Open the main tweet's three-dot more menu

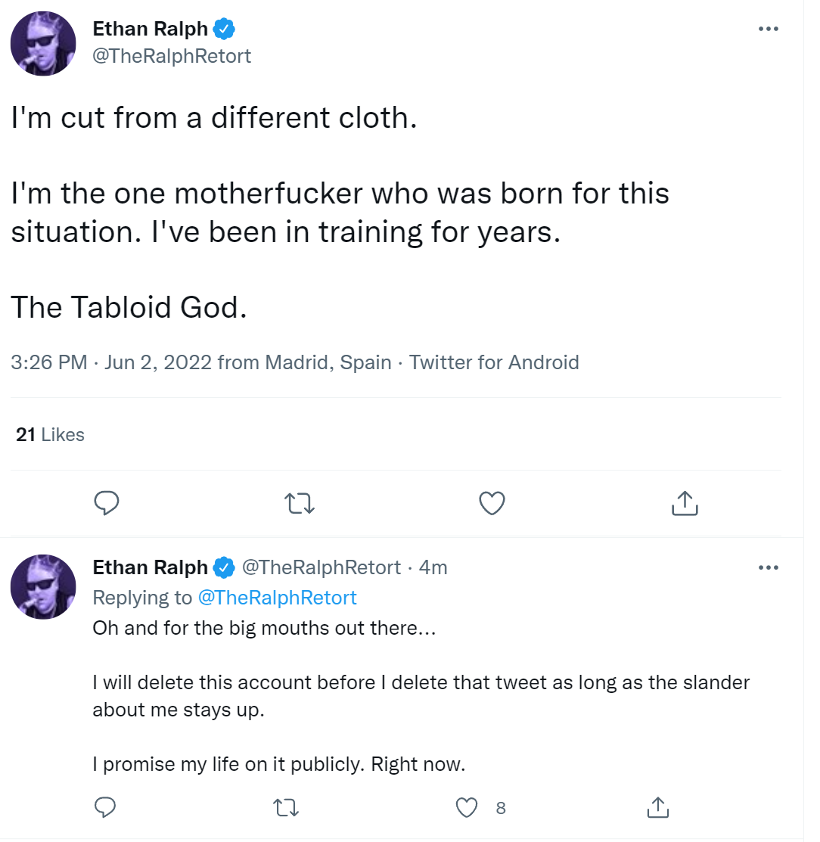point(769,29)
